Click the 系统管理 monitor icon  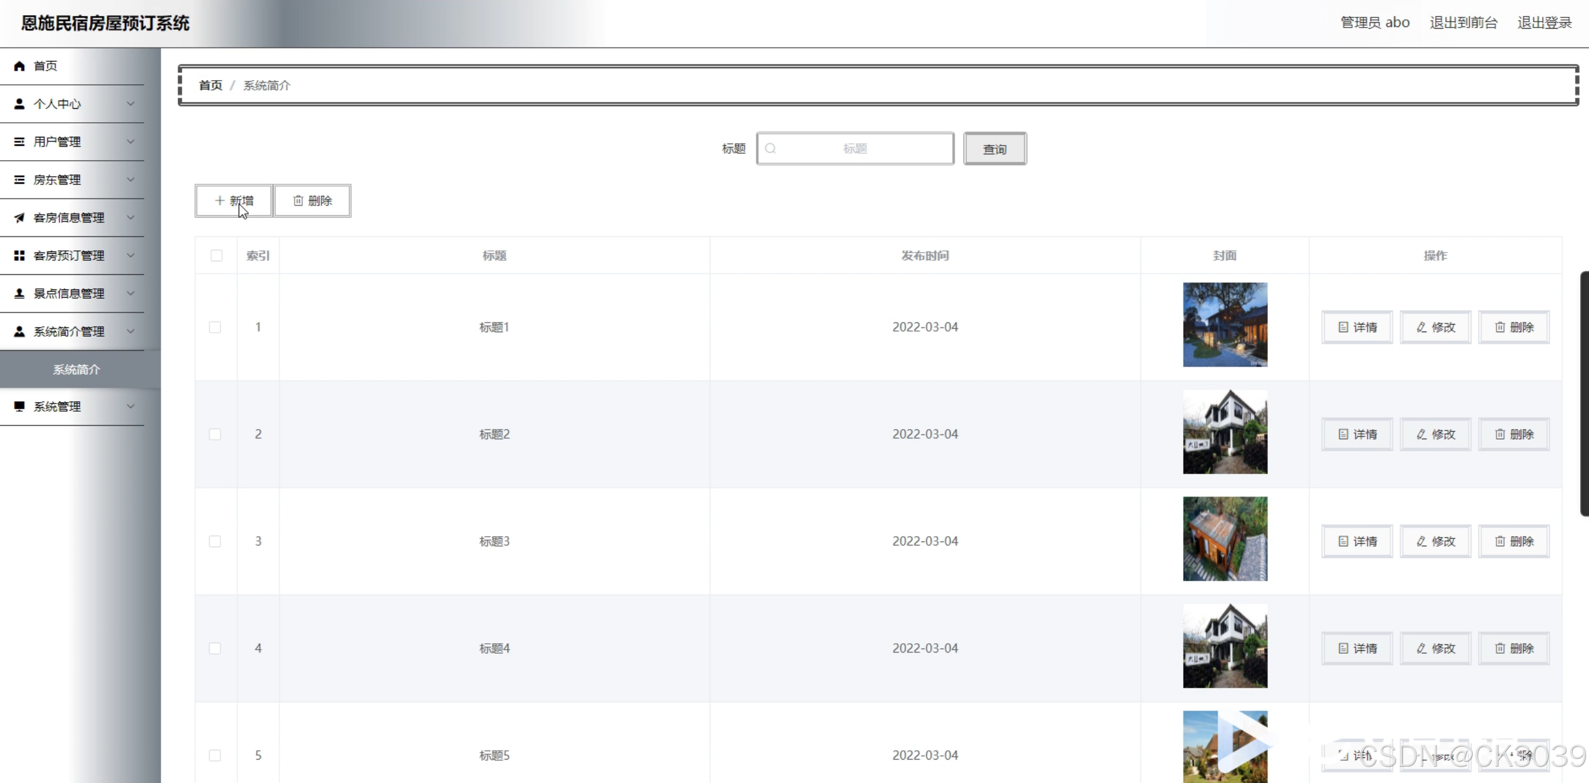20,406
